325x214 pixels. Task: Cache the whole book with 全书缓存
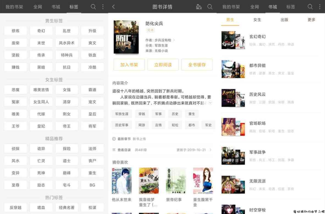pos(197,65)
